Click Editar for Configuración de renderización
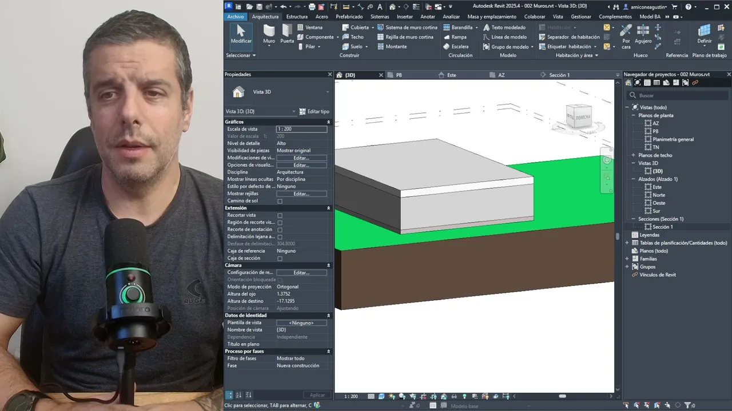 click(x=301, y=273)
